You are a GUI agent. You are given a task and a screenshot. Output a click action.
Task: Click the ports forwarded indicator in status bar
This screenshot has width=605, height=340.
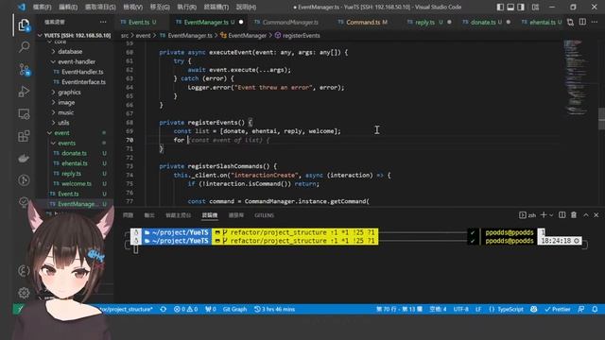point(211,309)
